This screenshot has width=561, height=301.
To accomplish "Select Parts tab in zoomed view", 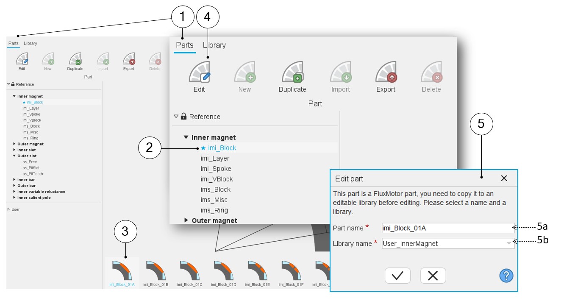I will click(x=185, y=45).
